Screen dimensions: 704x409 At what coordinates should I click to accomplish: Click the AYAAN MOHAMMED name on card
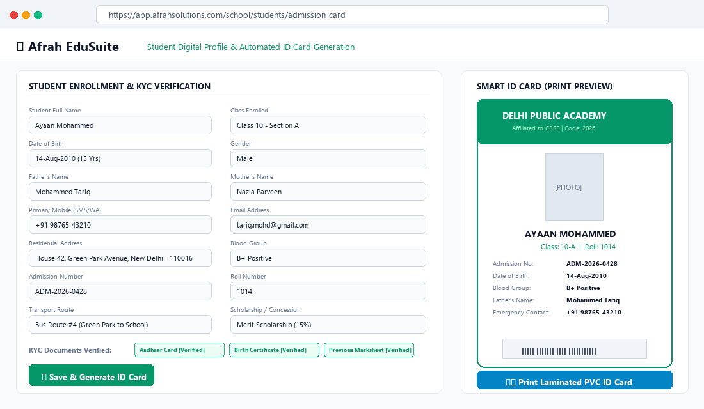pos(570,234)
